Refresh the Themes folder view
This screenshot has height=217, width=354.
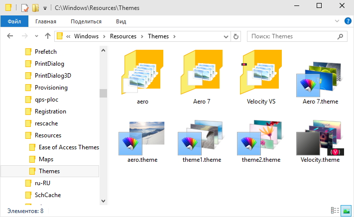point(236,36)
